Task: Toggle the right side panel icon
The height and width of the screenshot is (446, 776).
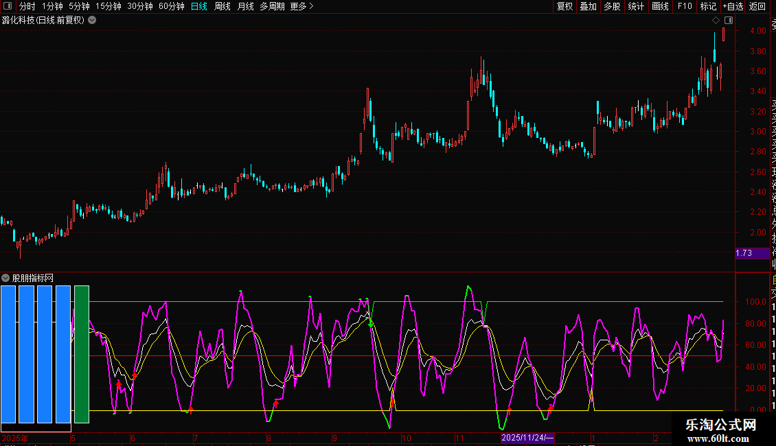Action: tap(729, 21)
